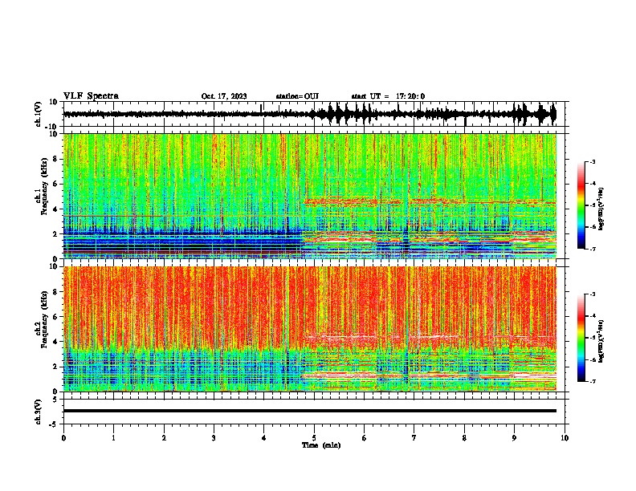Click time axis tick label "4"

264,437
